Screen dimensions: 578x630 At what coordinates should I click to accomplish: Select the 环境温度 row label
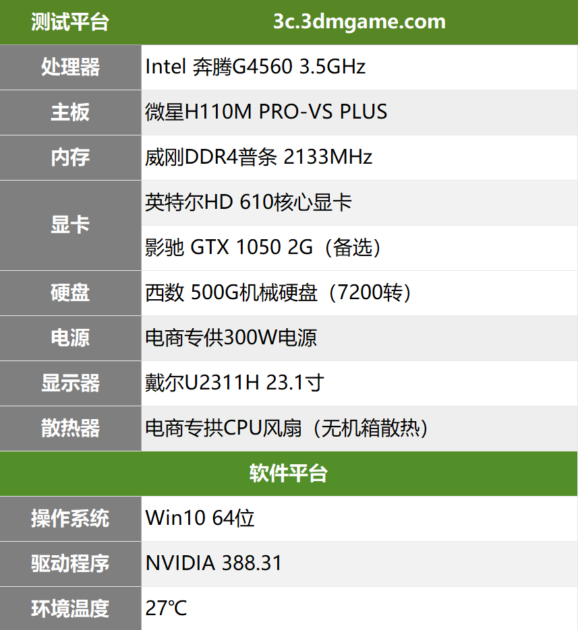(70, 608)
